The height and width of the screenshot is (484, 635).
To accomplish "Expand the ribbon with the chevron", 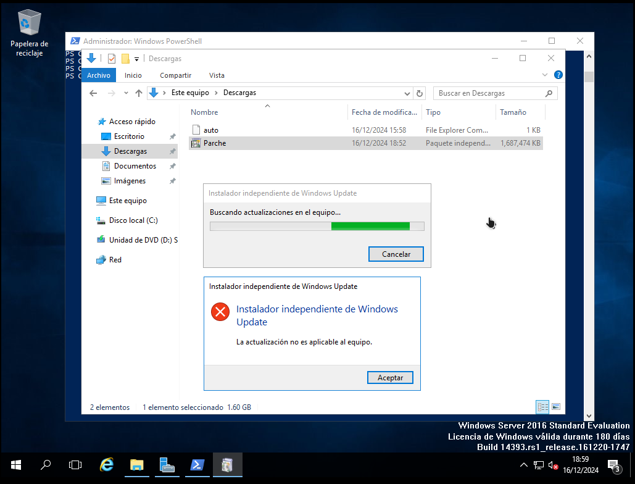I will click(545, 75).
